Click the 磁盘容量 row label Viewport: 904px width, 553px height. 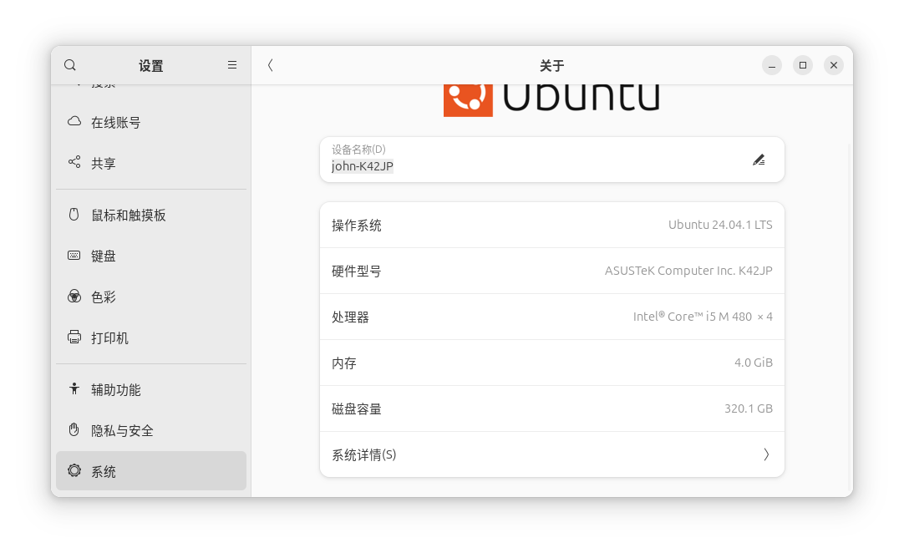pyautogui.click(x=356, y=409)
